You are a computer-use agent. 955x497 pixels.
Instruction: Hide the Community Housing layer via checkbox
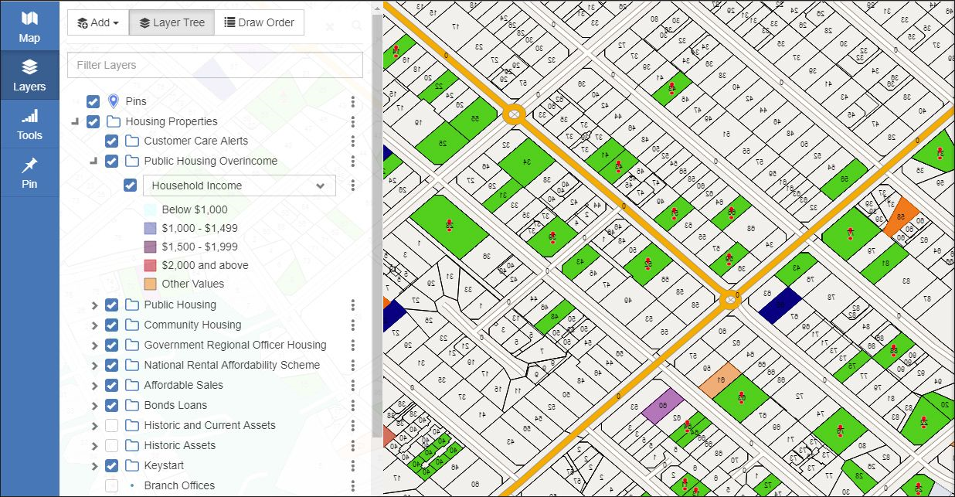[x=111, y=325]
